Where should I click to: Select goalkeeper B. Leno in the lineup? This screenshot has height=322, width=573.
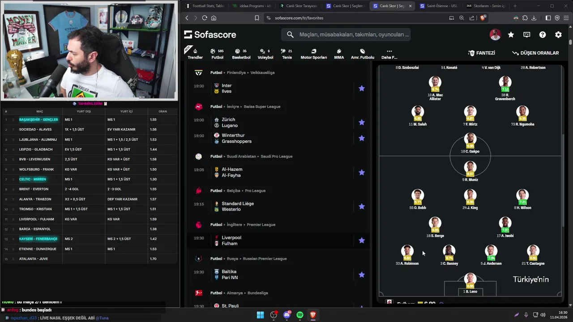pyautogui.click(x=470, y=283)
